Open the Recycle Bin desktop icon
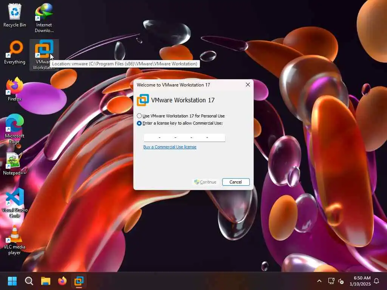This screenshot has width=387, height=290. 15,15
